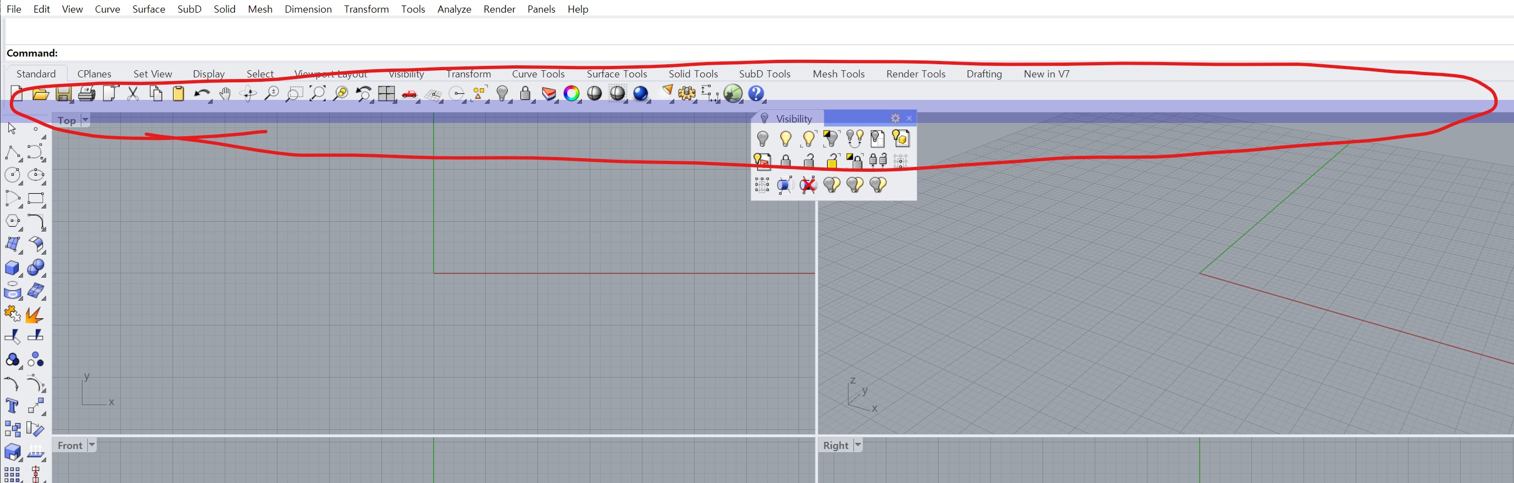Select the Pan hand tool
Screen dimensions: 1514x483
click(x=225, y=94)
